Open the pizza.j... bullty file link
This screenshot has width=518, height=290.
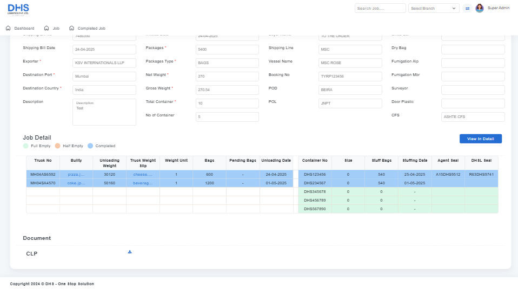click(x=76, y=175)
